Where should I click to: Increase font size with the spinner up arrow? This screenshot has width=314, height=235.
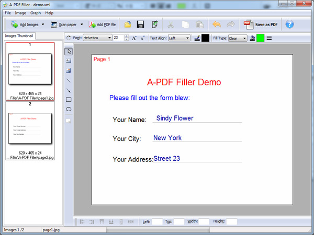click(126, 36)
